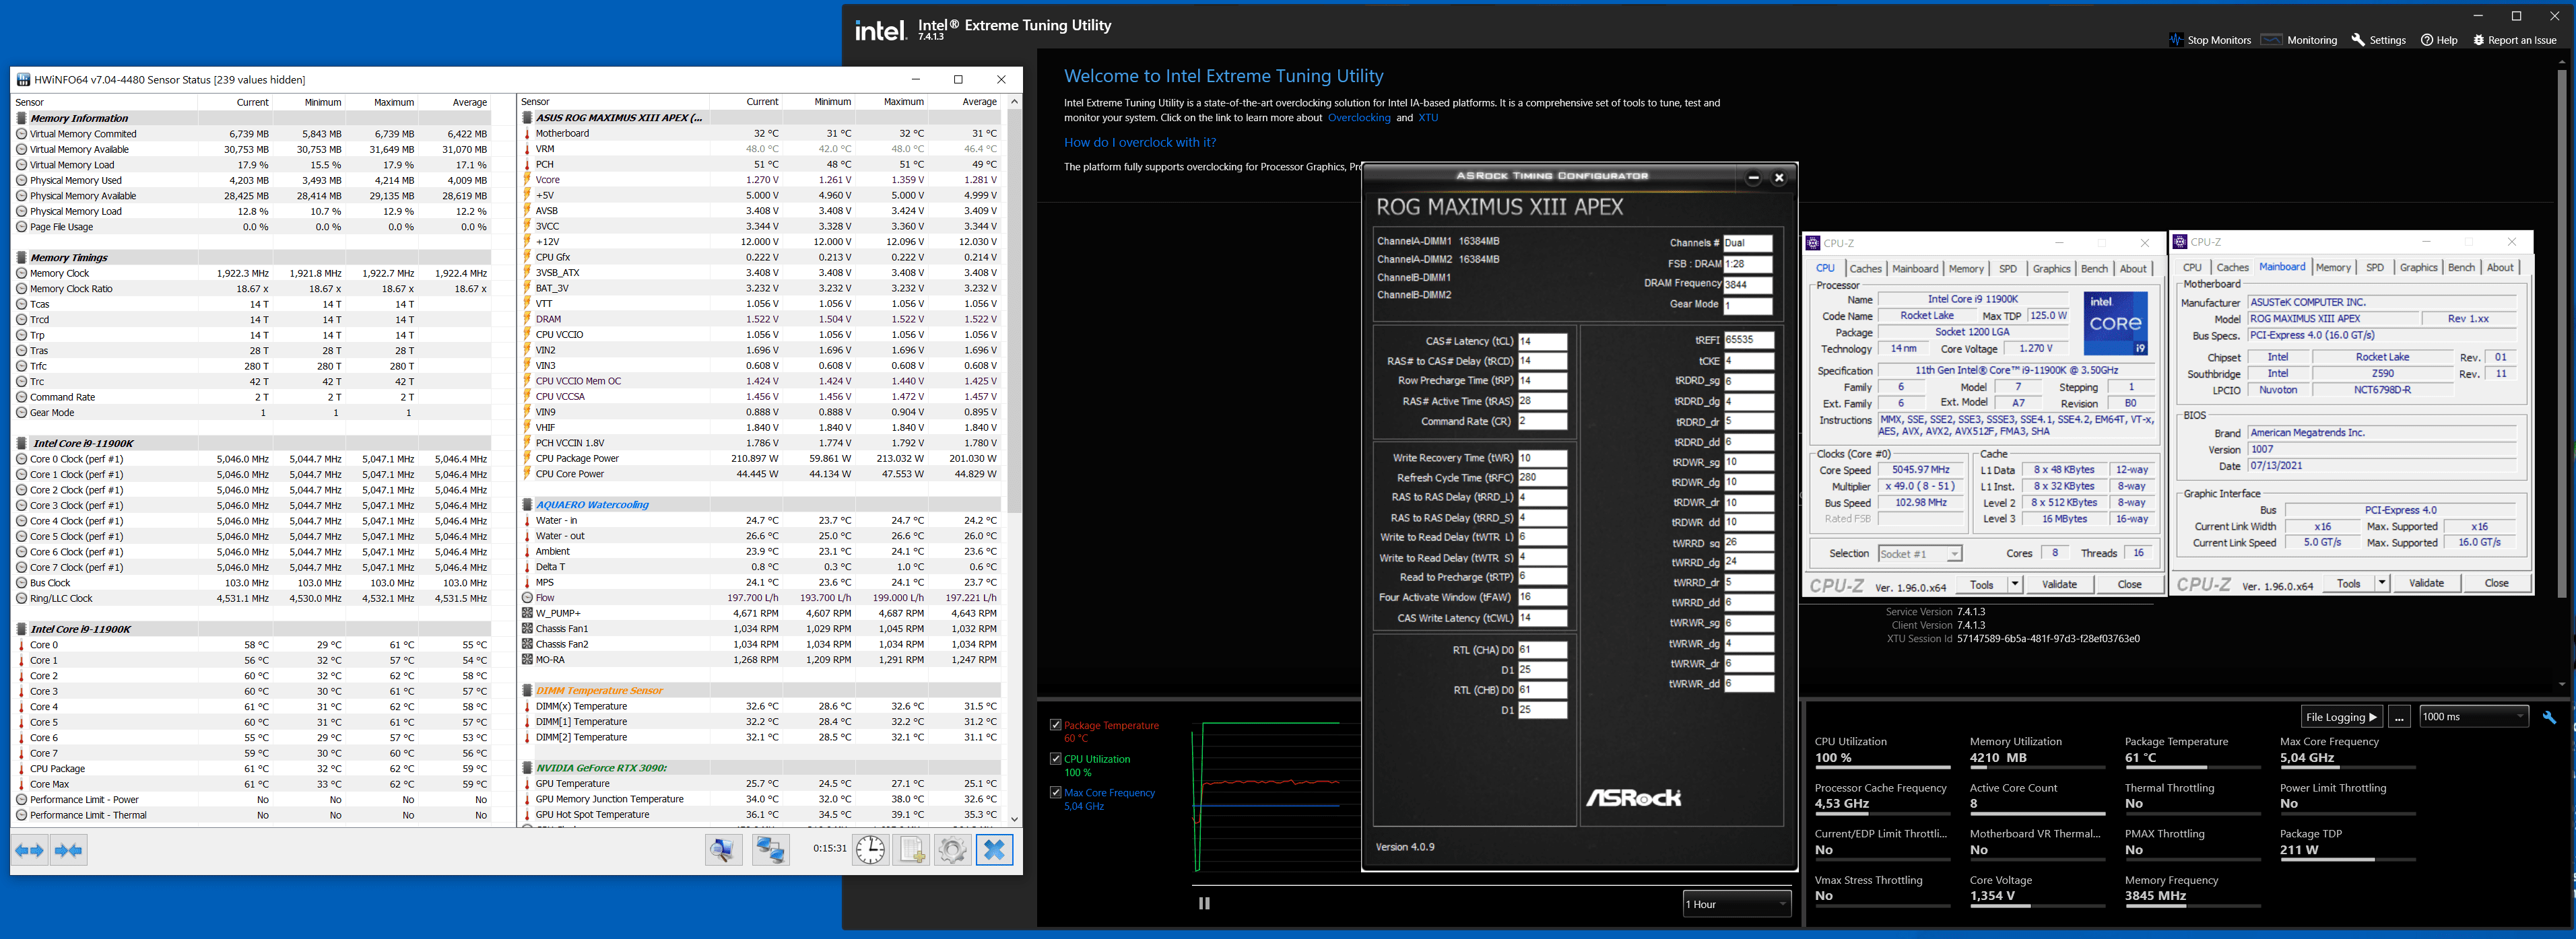Viewport: 2576px width, 939px height.
Task: Uncheck Max Core Frequency graph checkbox
Action: click(x=1055, y=792)
